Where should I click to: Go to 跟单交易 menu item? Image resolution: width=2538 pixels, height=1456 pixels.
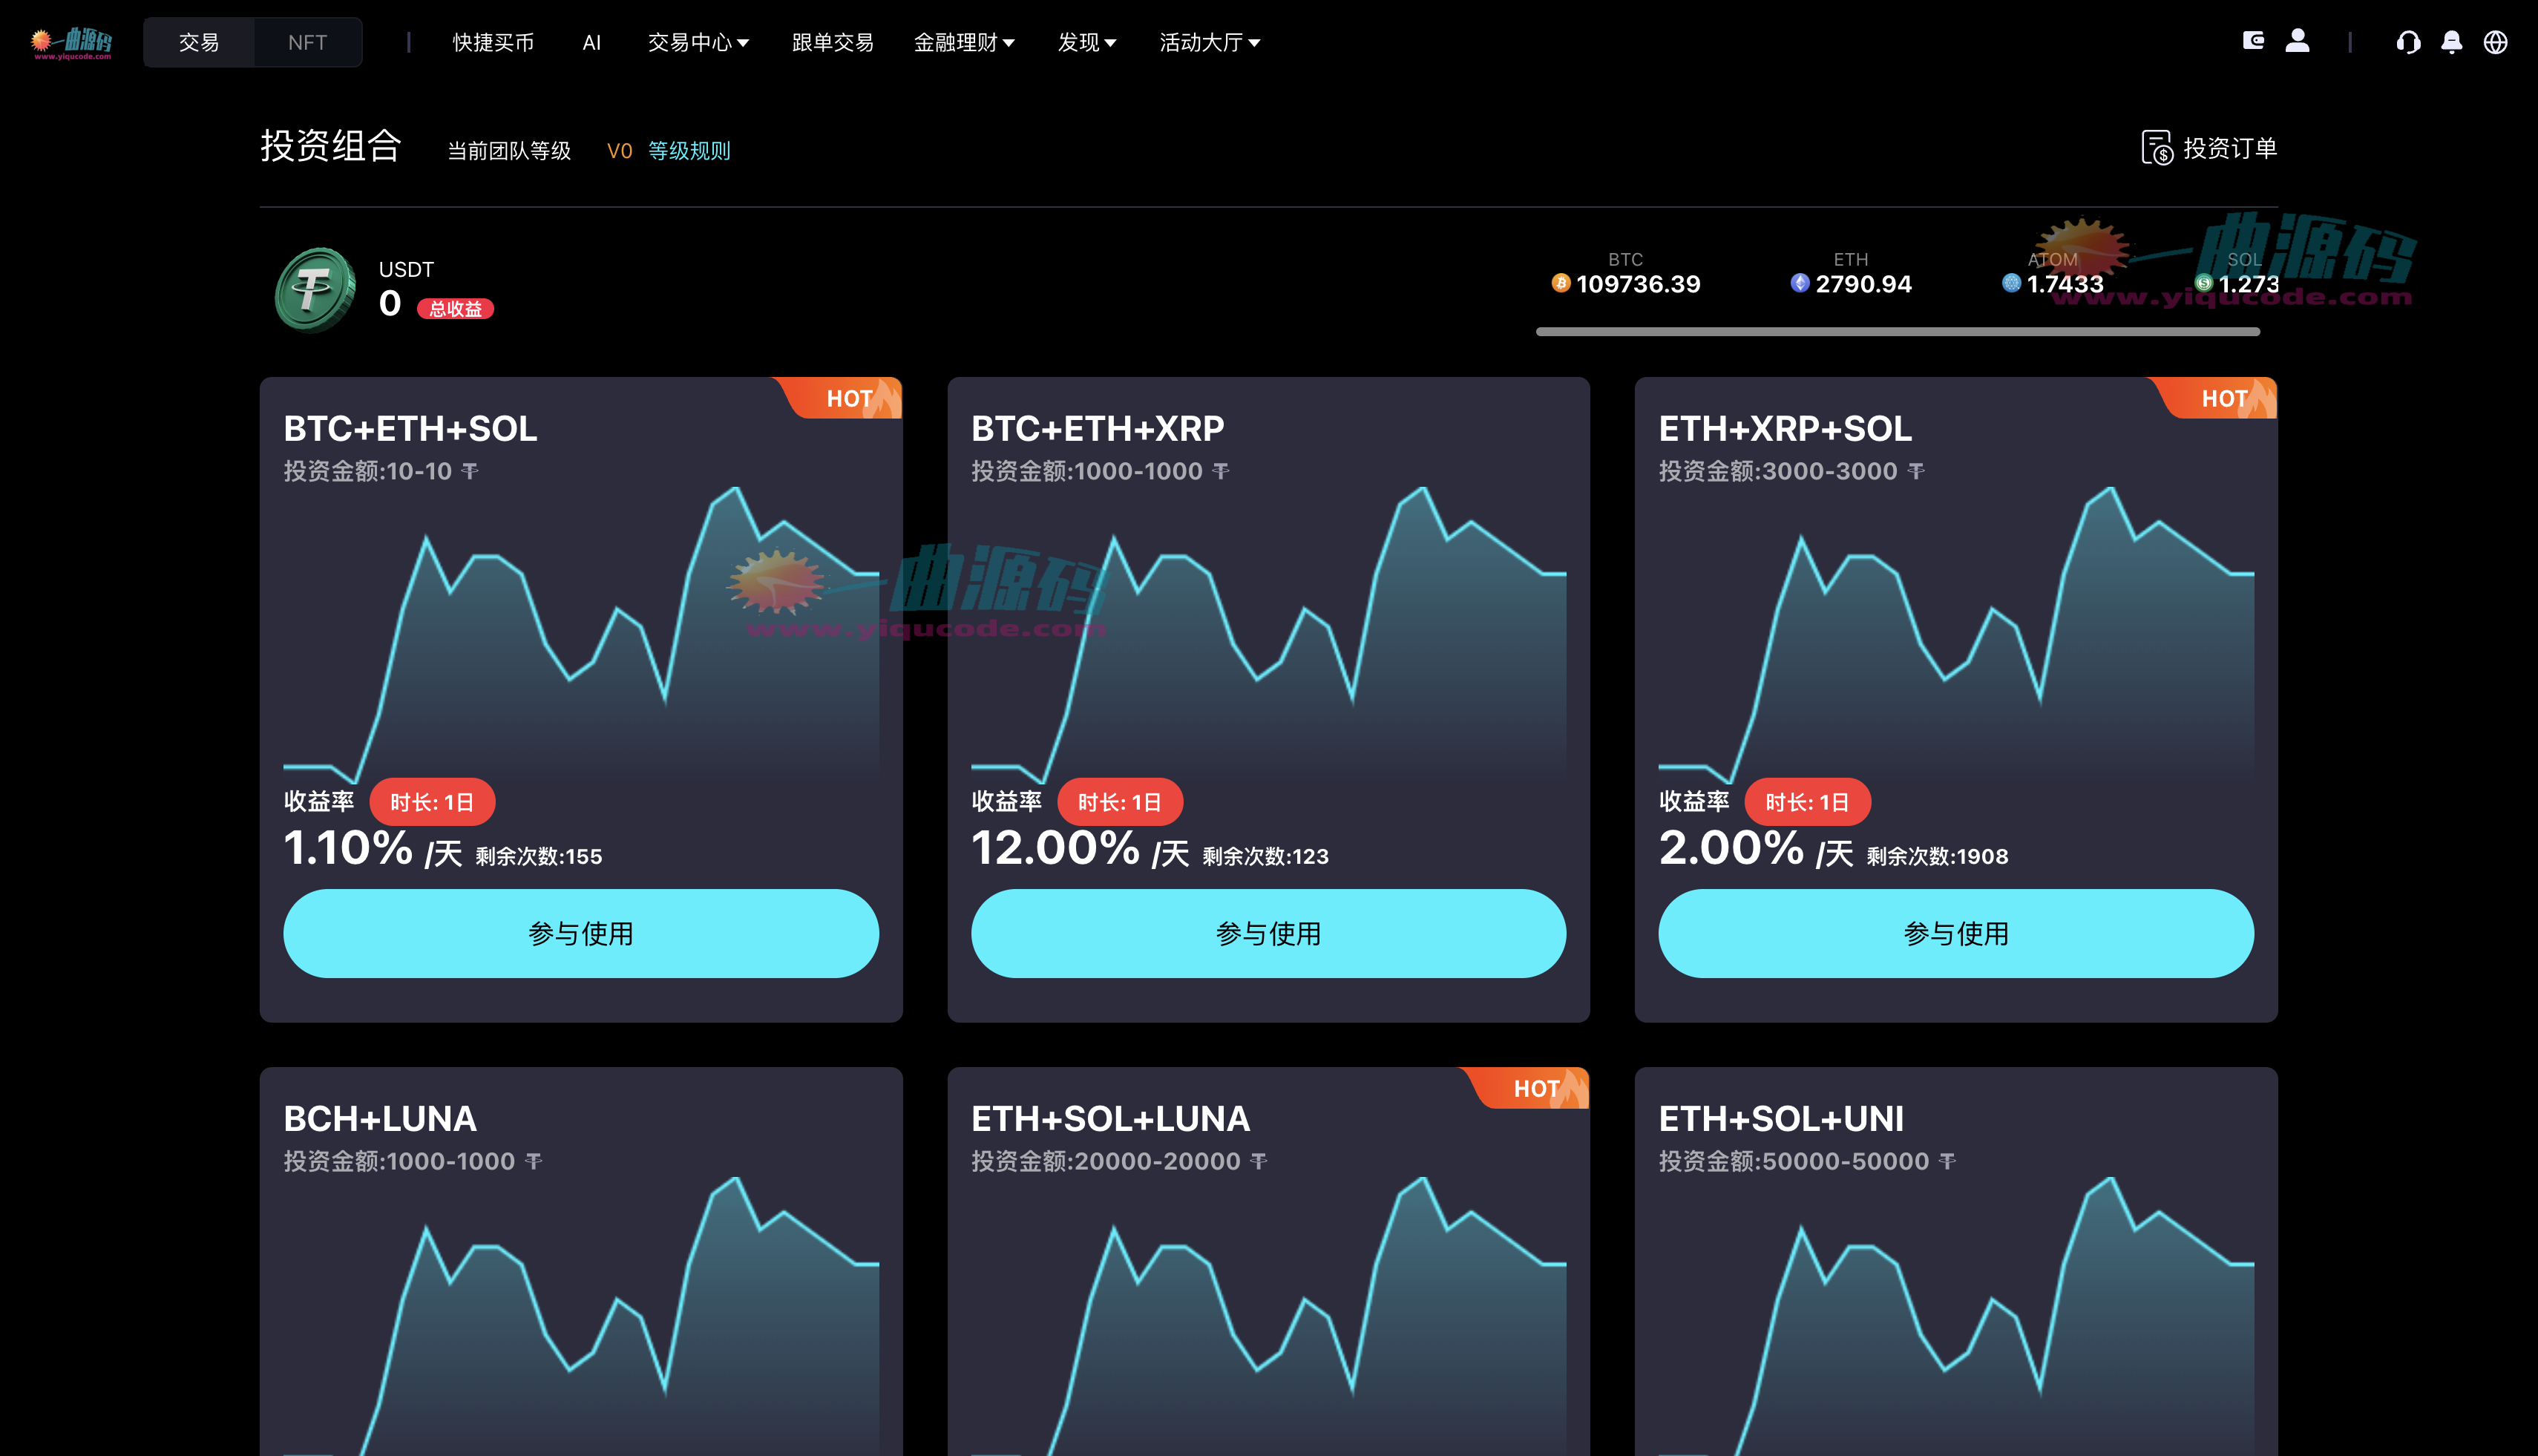832,42
